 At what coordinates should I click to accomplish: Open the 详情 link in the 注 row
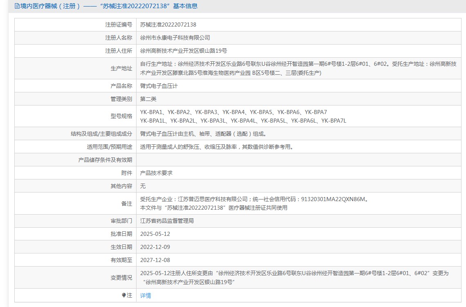click(x=146, y=296)
